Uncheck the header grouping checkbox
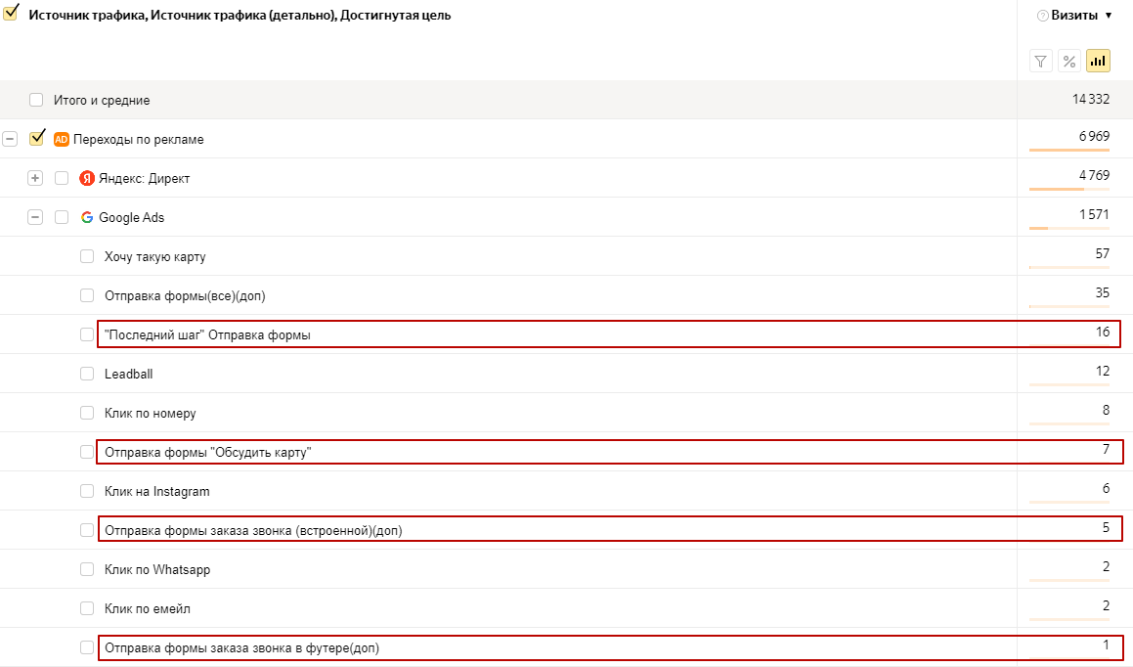Screen dimensions: 1133x667 pyautogui.click(x=11, y=13)
